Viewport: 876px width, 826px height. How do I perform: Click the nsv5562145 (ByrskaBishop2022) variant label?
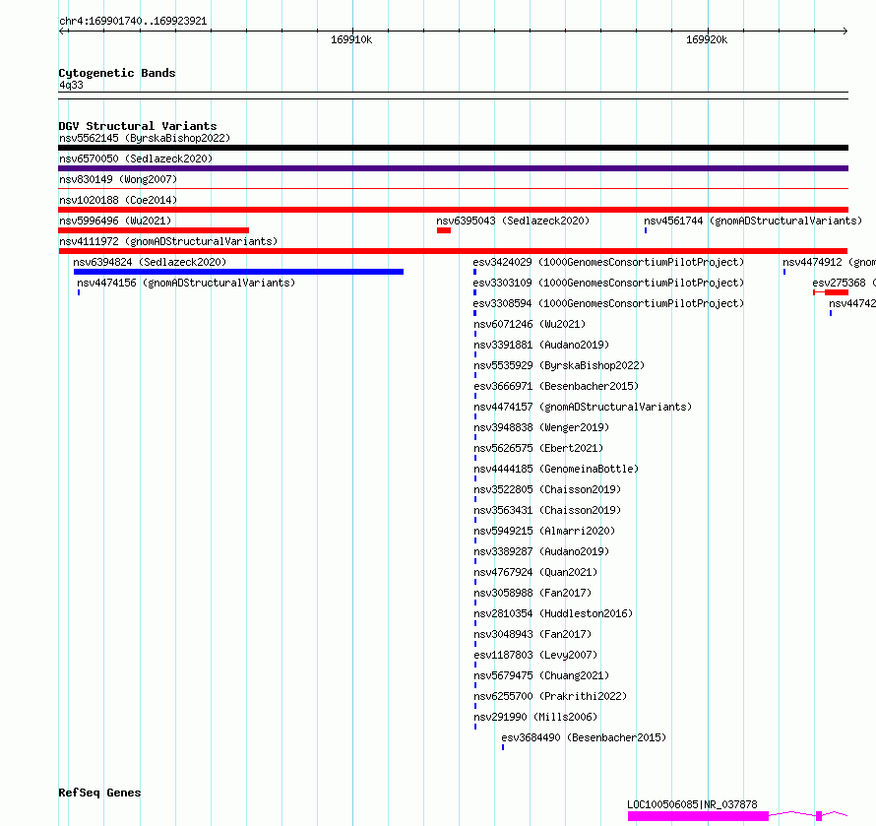[x=145, y=138]
